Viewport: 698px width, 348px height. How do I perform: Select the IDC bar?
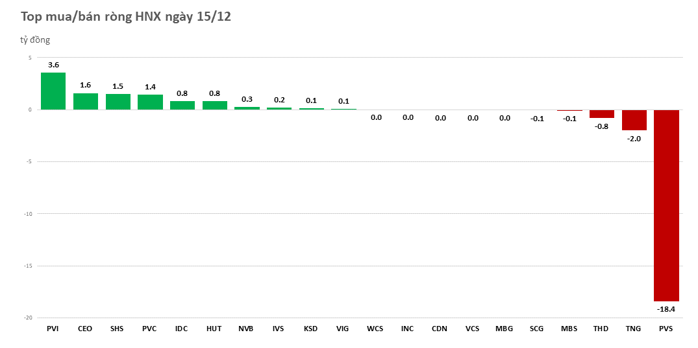click(x=182, y=105)
